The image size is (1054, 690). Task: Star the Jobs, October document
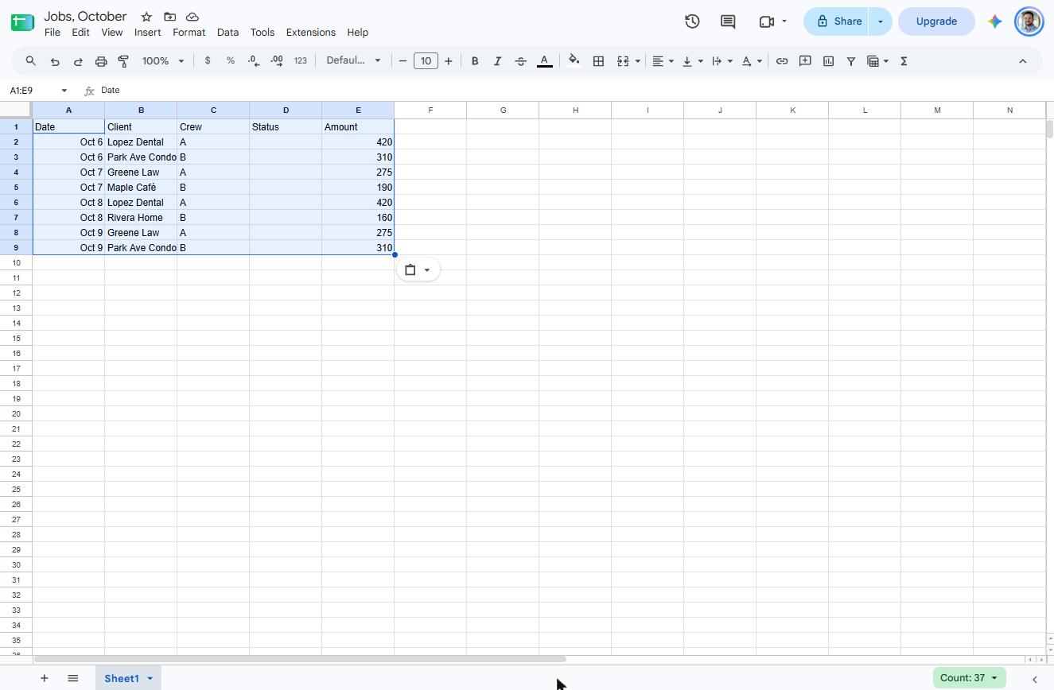click(146, 17)
